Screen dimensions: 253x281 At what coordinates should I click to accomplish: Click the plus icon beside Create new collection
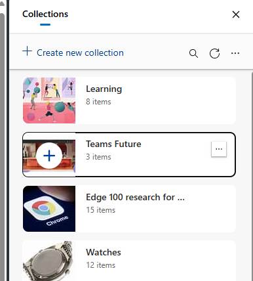pyautogui.click(x=27, y=51)
